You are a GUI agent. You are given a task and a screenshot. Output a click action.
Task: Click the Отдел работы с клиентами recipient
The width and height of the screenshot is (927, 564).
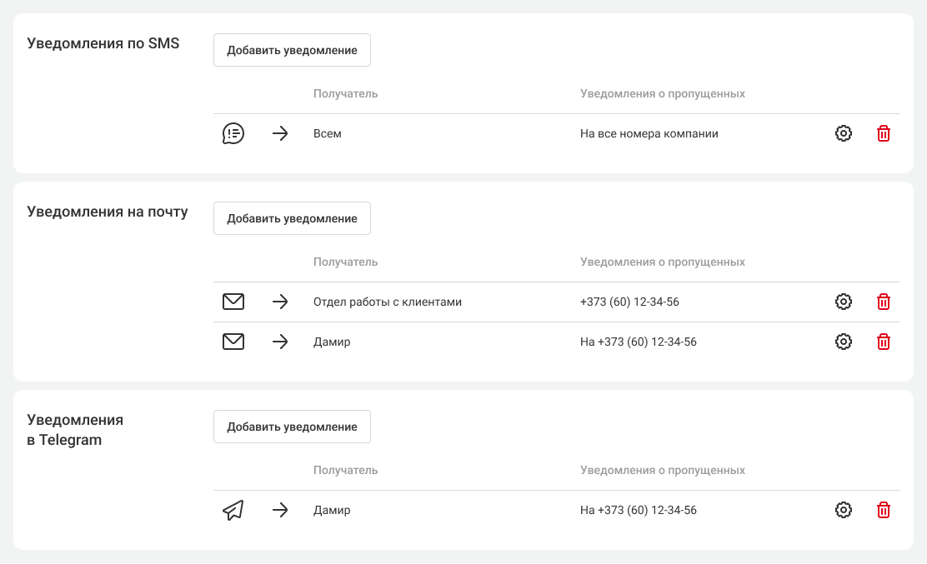tap(388, 302)
